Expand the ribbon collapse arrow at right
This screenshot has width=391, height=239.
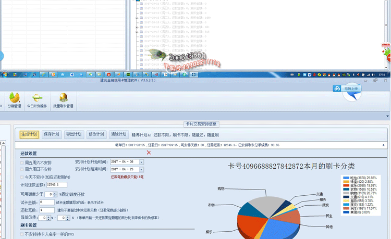pos(387,116)
